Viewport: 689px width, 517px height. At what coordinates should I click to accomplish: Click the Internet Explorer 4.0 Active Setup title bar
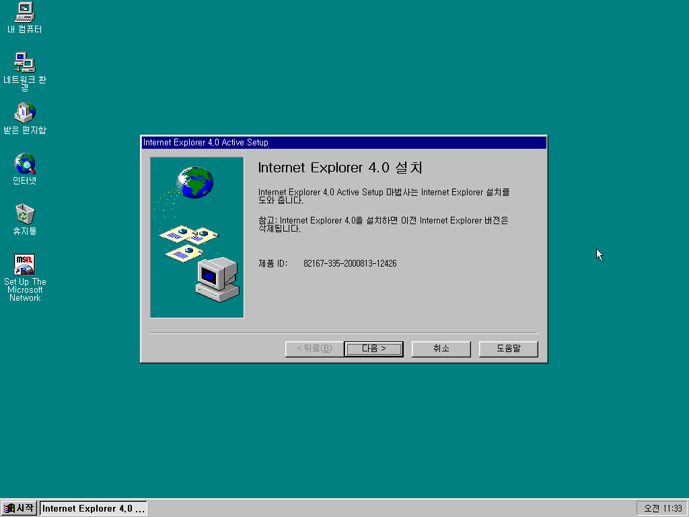coord(344,143)
